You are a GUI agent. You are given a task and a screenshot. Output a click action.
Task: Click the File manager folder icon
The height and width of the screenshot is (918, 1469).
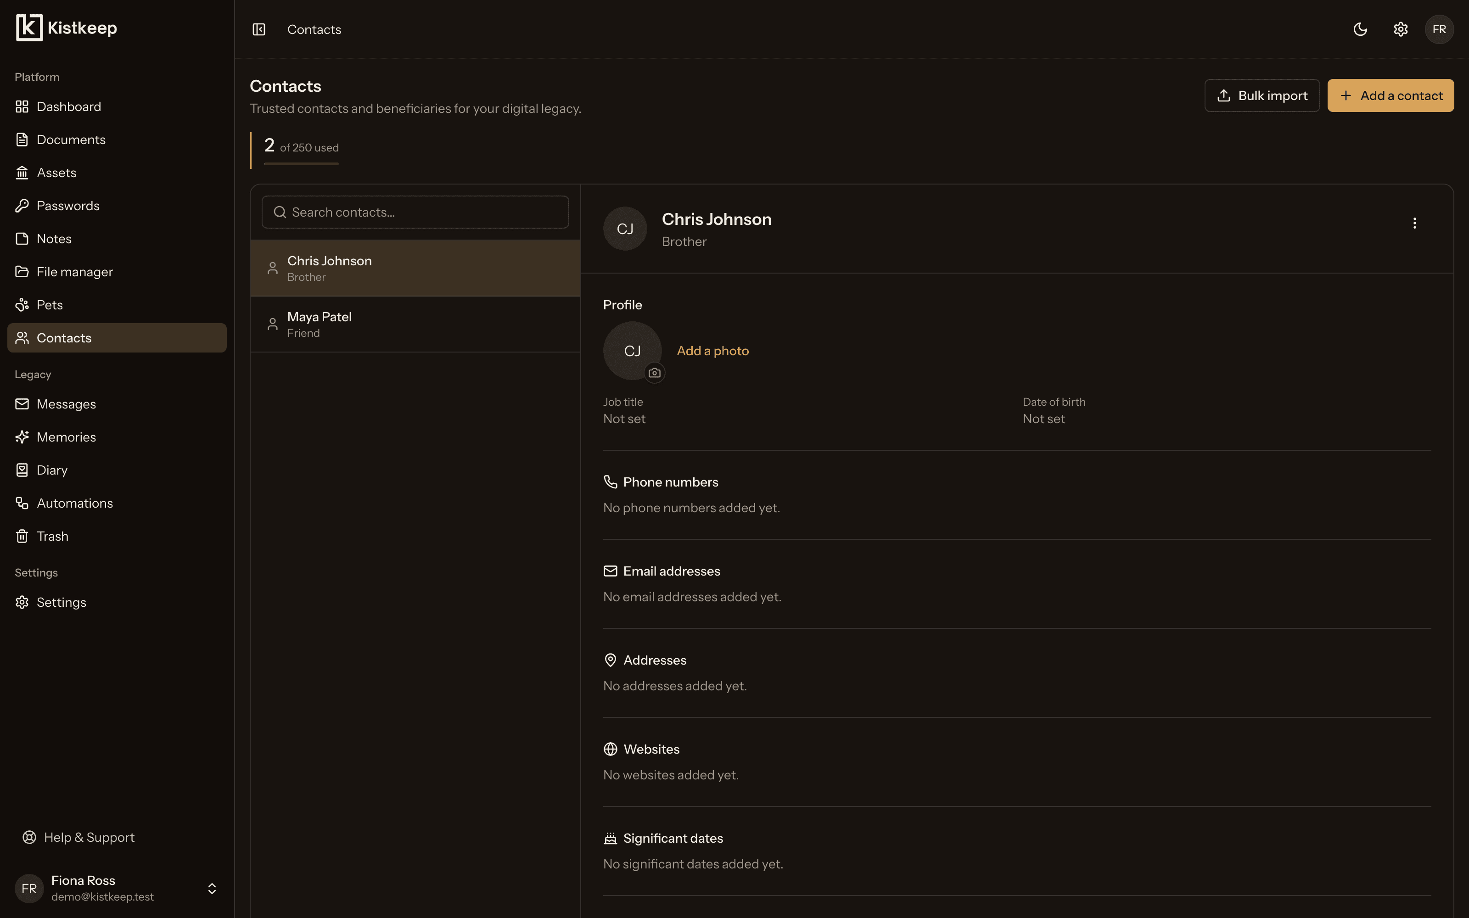pos(22,272)
